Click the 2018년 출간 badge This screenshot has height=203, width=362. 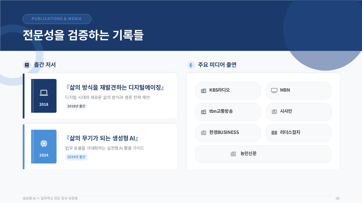point(76,106)
